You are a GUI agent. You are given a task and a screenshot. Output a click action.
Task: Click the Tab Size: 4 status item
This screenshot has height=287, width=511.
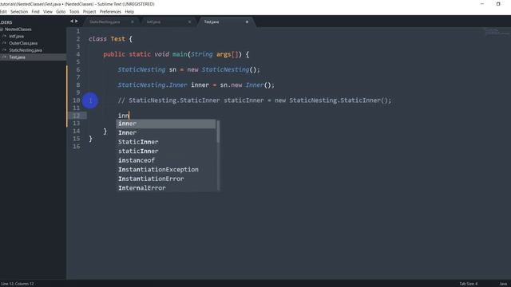pyautogui.click(x=469, y=284)
